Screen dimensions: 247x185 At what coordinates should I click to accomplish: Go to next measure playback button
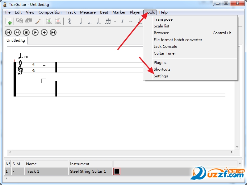coord(44,33)
